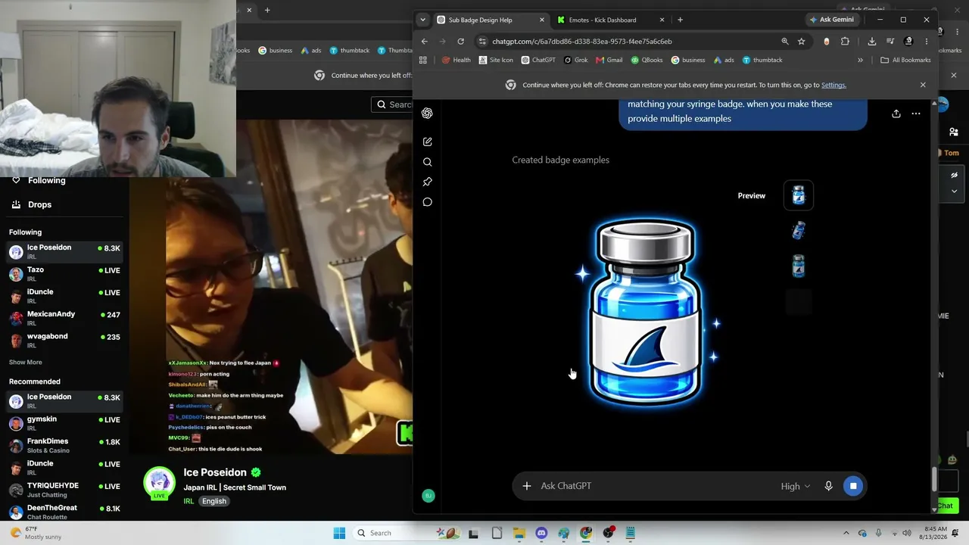969x545 pixels.
Task: Stop the ChatGPT response generation
Action: [x=853, y=486]
